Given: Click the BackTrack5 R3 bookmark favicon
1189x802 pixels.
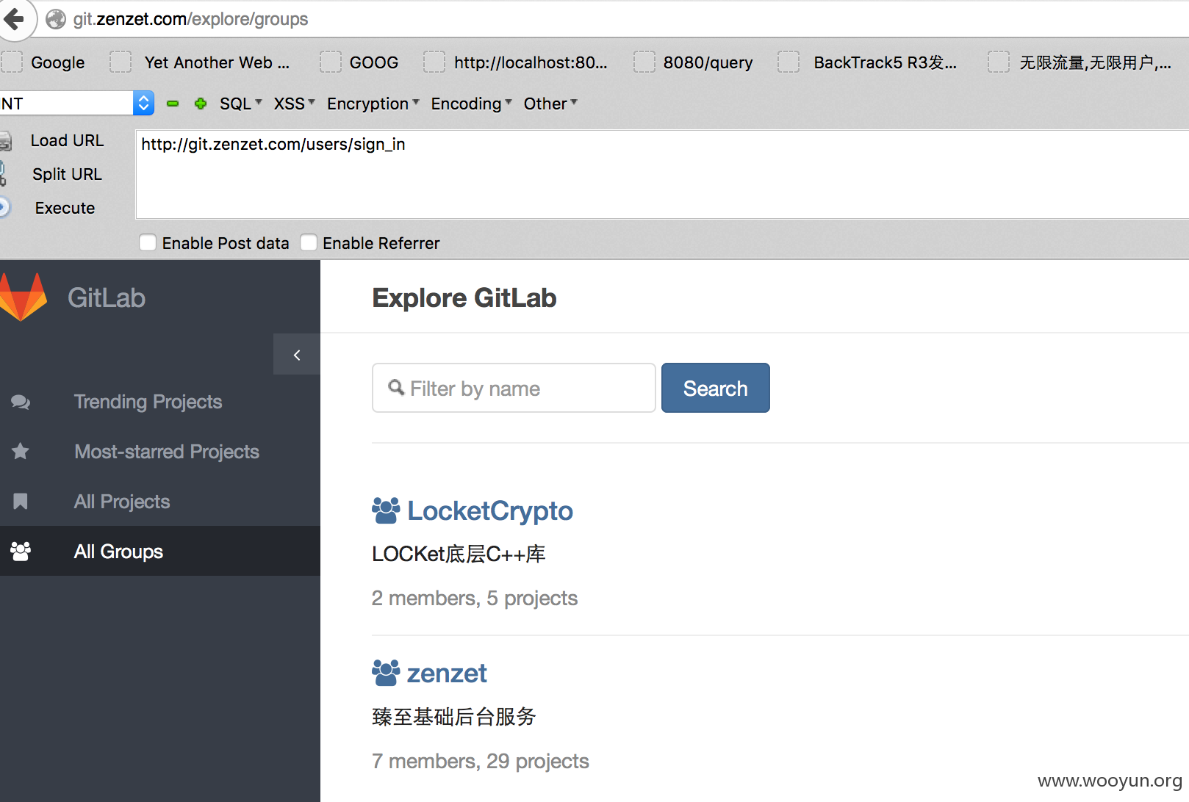Looking at the screenshot, I should point(789,62).
